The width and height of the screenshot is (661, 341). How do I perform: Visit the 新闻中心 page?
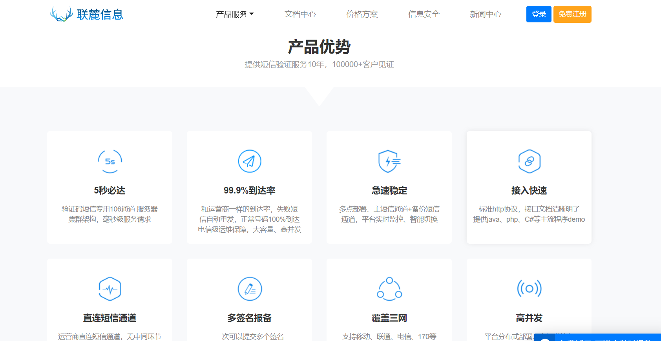click(x=486, y=14)
